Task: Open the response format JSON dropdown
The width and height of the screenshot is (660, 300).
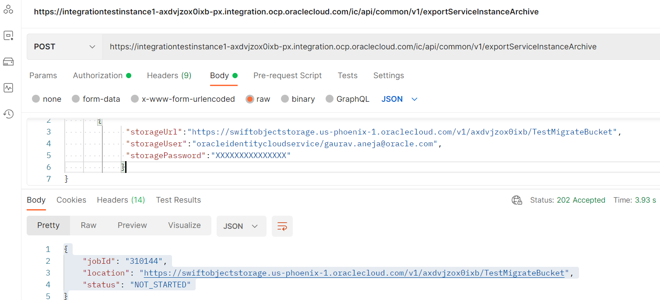Action: pos(241,226)
